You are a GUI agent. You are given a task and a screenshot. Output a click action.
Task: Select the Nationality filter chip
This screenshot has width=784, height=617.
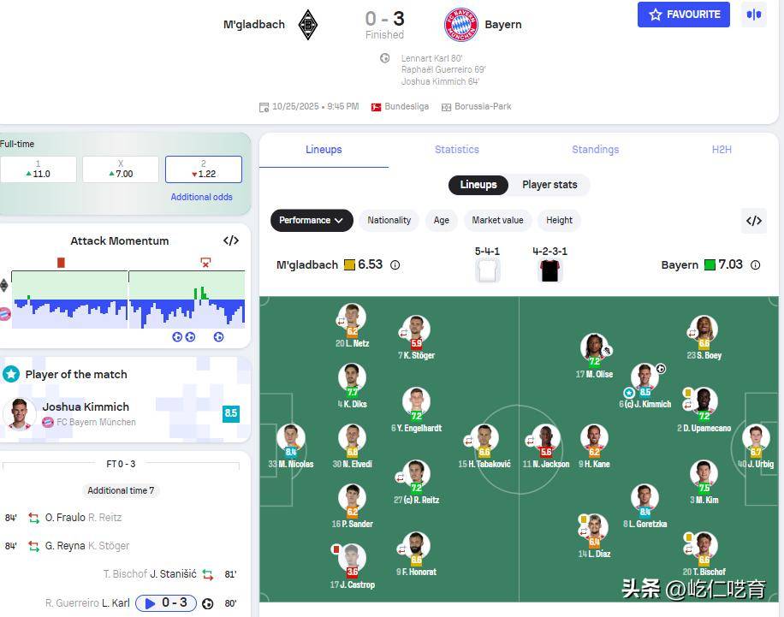pyautogui.click(x=389, y=221)
